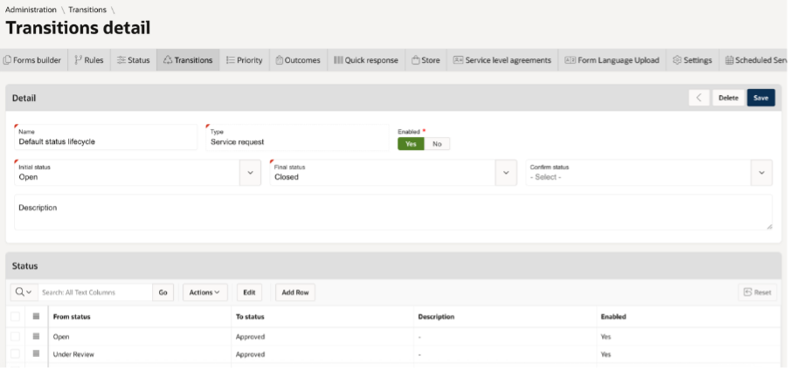Open the header row actions menu icon

tap(36, 317)
